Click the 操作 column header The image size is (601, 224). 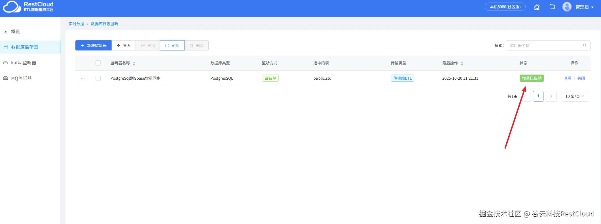tap(574, 63)
